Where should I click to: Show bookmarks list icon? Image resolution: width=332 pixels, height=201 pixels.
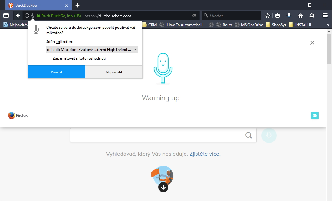tap(278, 16)
